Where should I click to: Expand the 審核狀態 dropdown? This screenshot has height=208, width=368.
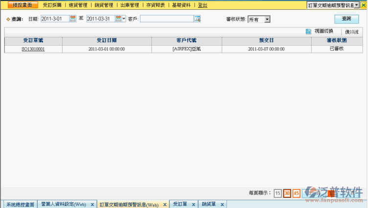pos(267,20)
